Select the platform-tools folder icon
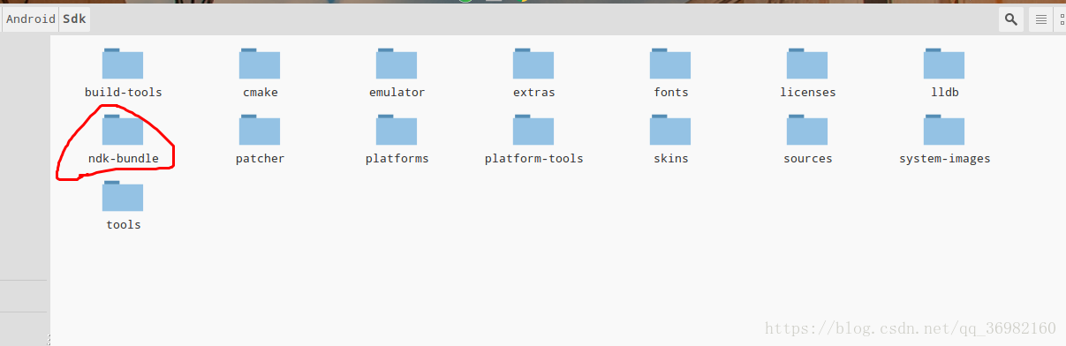Screen dimensions: 1066x346 point(533,130)
